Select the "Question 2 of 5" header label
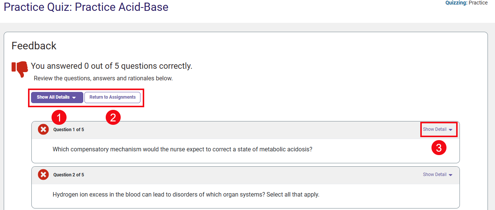Viewport: 495px width, 210px height. point(69,175)
